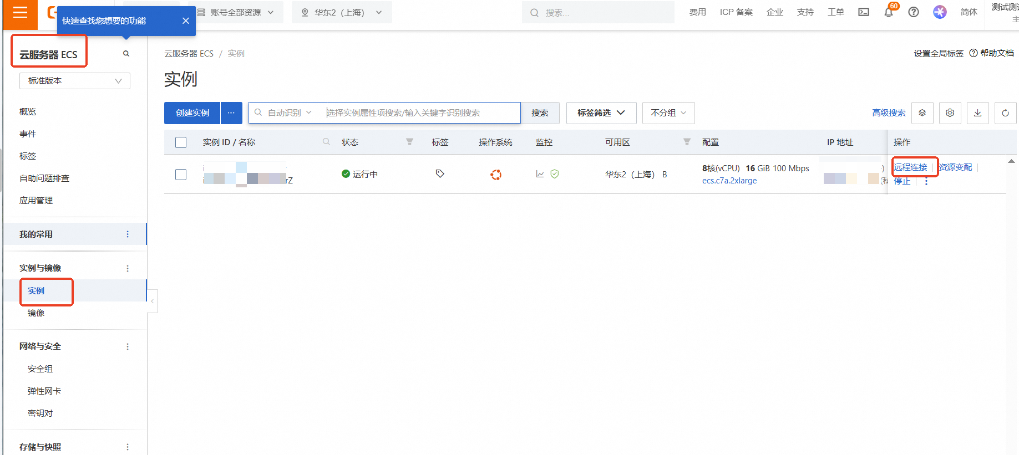The width and height of the screenshot is (1019, 455).
Task: Expand the 标签筛选 tag filter dropdown
Action: 601,113
